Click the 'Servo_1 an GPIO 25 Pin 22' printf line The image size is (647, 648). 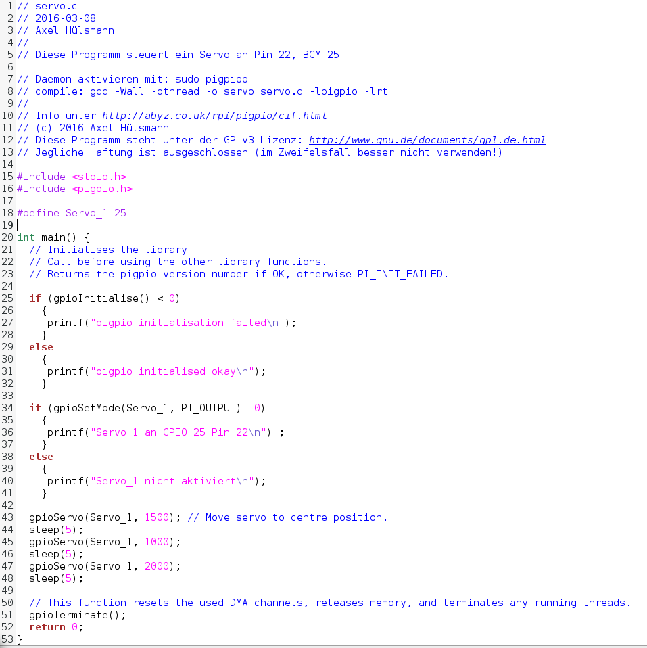point(166,432)
